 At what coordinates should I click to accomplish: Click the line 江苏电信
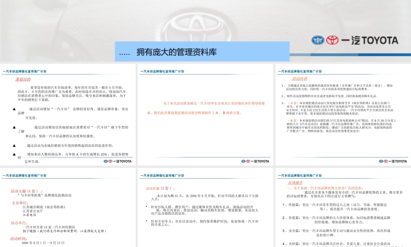[x=29, y=215]
